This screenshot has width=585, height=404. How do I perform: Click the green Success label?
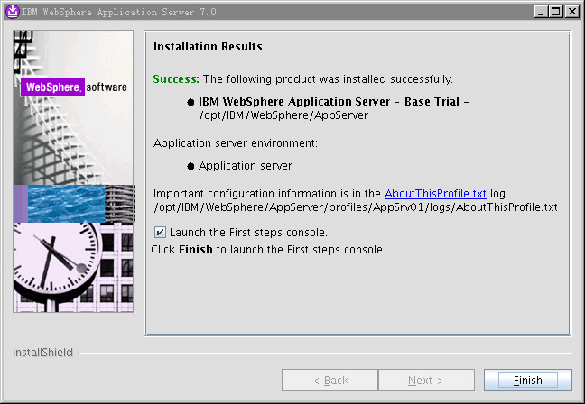click(175, 79)
